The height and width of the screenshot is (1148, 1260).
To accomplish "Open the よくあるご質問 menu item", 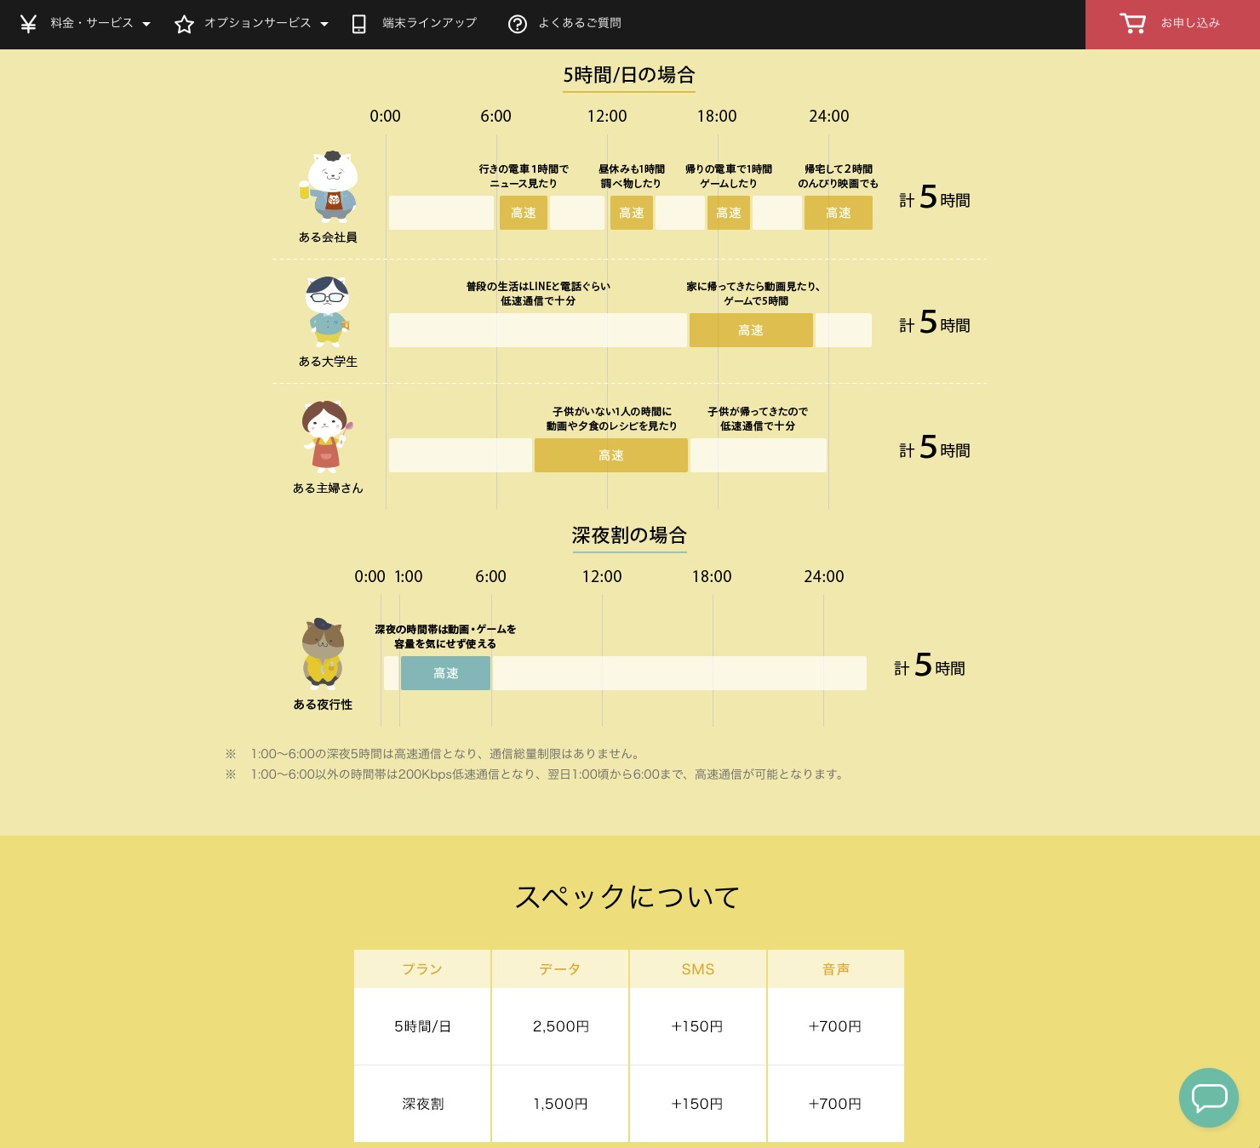I will point(579,23).
